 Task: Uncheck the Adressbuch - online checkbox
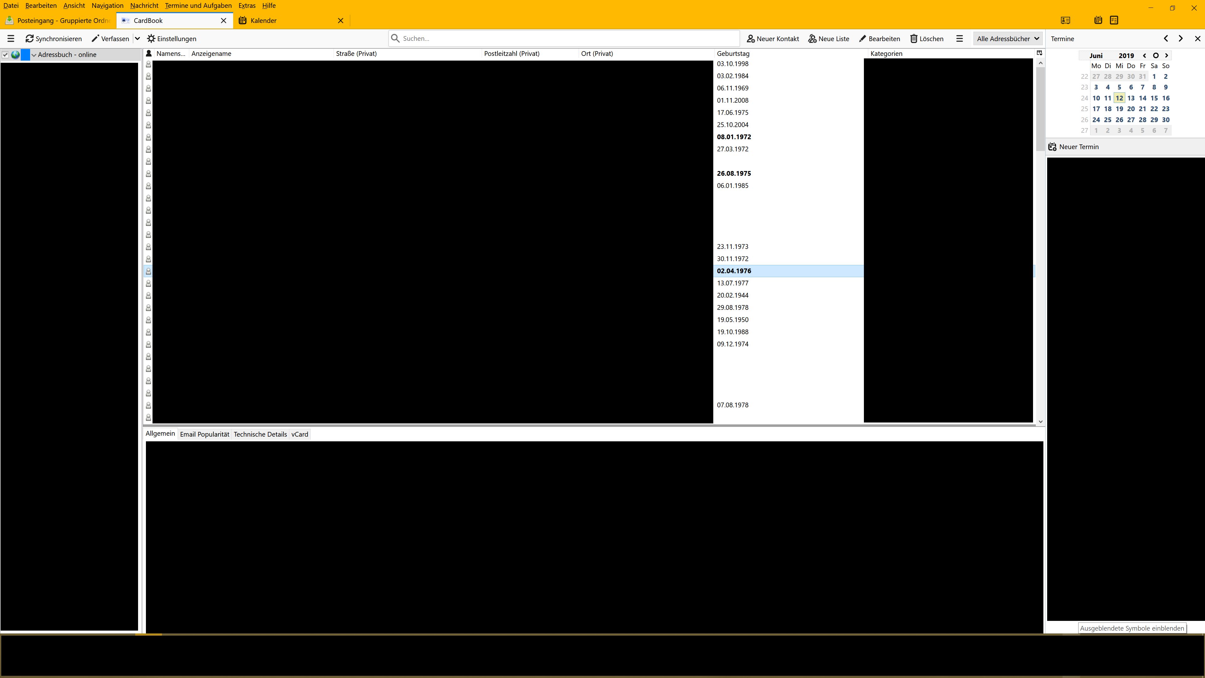[x=6, y=55]
